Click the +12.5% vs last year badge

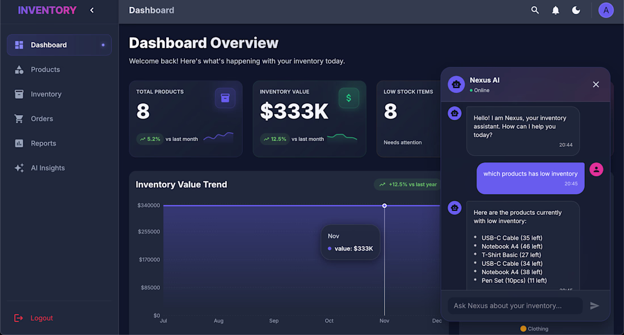[408, 184]
